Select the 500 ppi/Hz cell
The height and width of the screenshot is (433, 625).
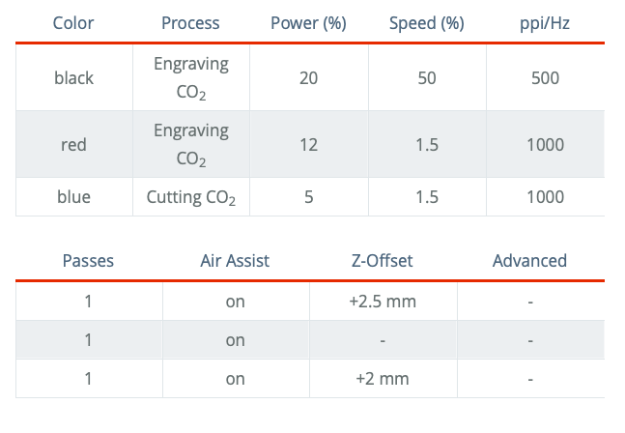tap(545, 77)
